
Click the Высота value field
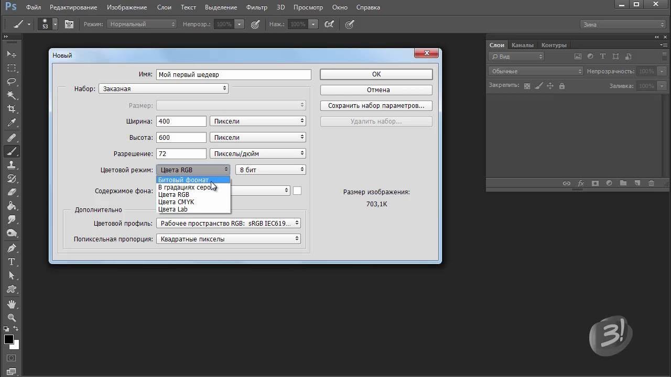[x=181, y=137]
